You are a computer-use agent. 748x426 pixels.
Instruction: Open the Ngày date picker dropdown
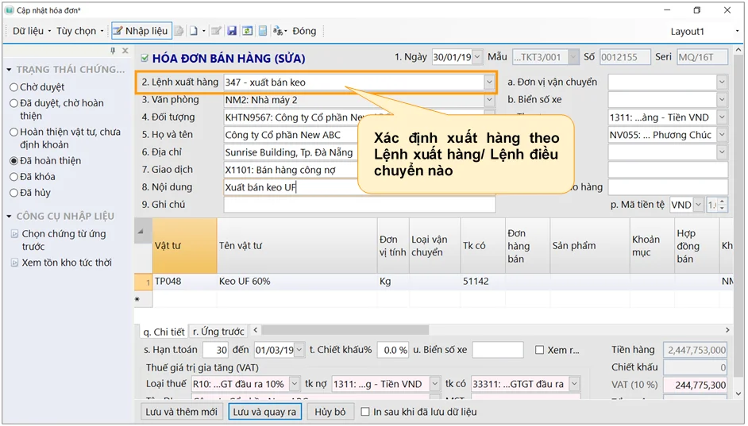coord(476,57)
